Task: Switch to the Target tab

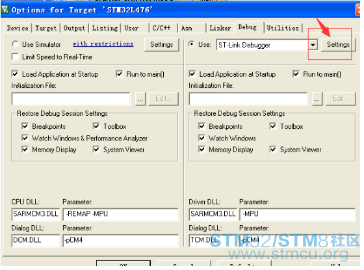Action: [46, 28]
